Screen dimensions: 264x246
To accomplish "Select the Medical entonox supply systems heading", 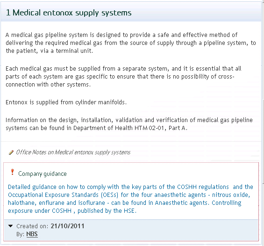I will (69, 13).
